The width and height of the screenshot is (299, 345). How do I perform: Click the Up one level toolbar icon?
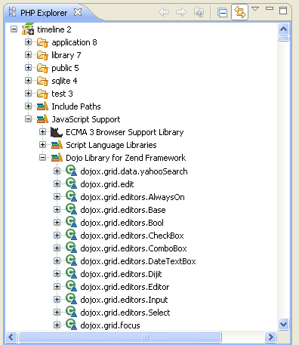coord(199,12)
